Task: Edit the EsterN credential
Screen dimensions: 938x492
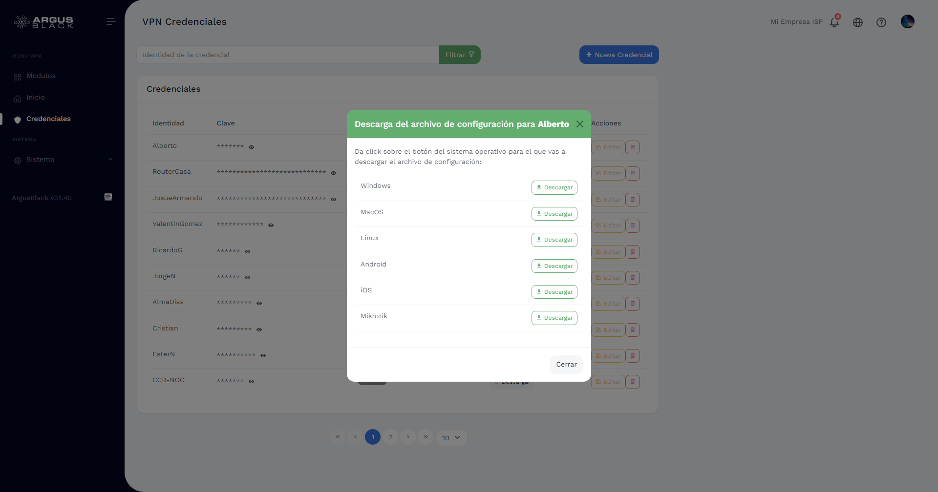Action: (608, 356)
